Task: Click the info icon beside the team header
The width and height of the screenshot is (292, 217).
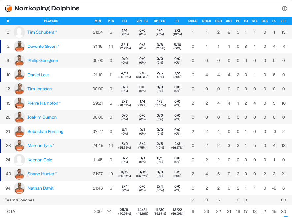Action: click(284, 9)
